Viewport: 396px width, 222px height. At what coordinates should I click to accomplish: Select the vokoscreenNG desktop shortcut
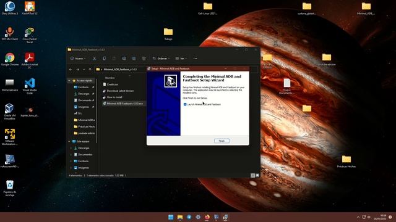click(x=10, y=161)
